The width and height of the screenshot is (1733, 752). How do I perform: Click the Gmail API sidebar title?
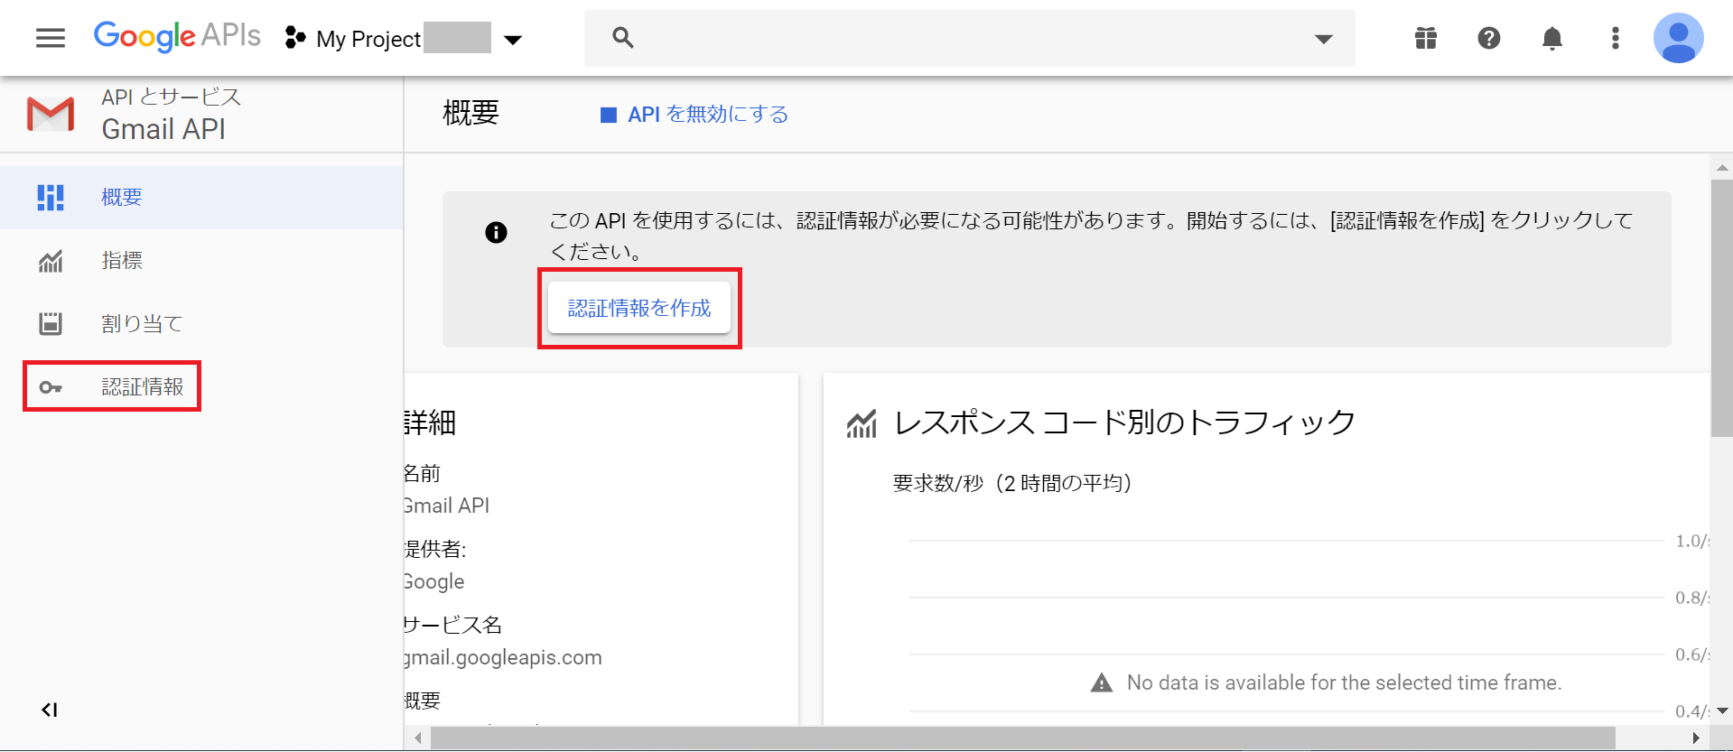click(163, 129)
